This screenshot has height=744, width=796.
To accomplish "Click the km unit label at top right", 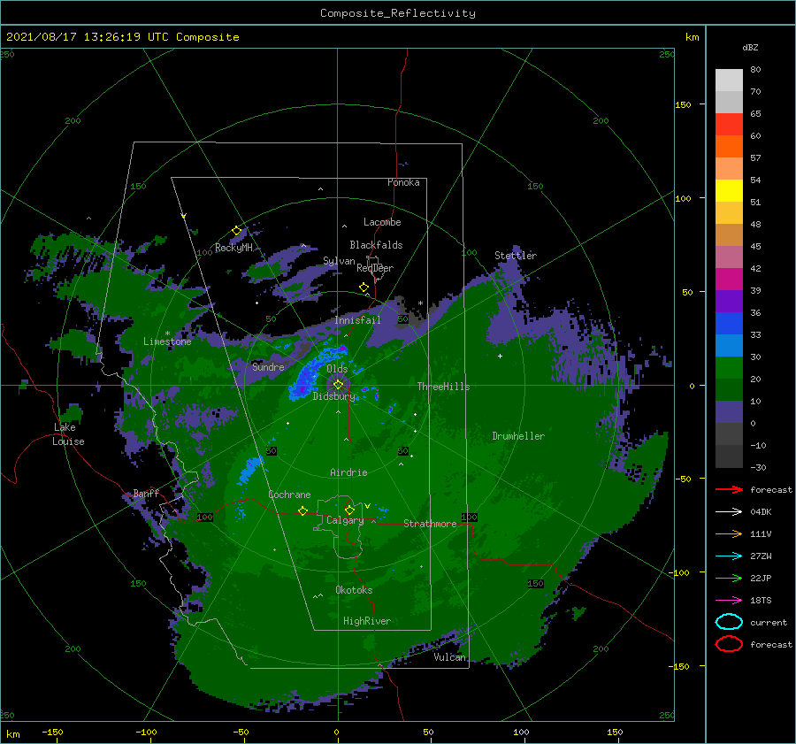I will (x=692, y=37).
